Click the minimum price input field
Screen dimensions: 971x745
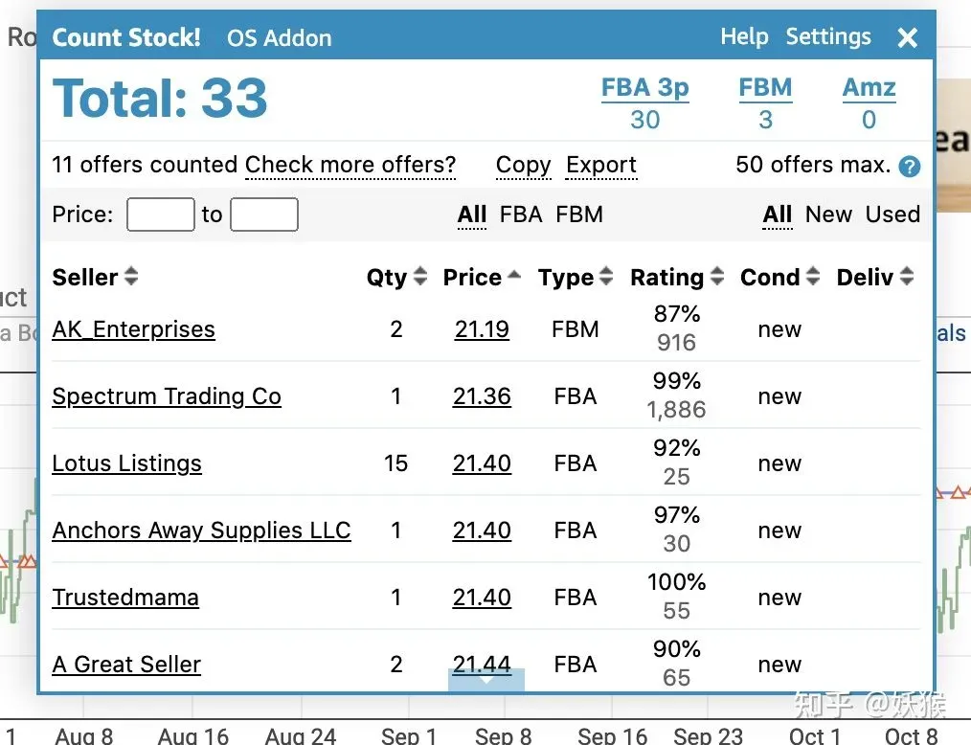coord(160,214)
